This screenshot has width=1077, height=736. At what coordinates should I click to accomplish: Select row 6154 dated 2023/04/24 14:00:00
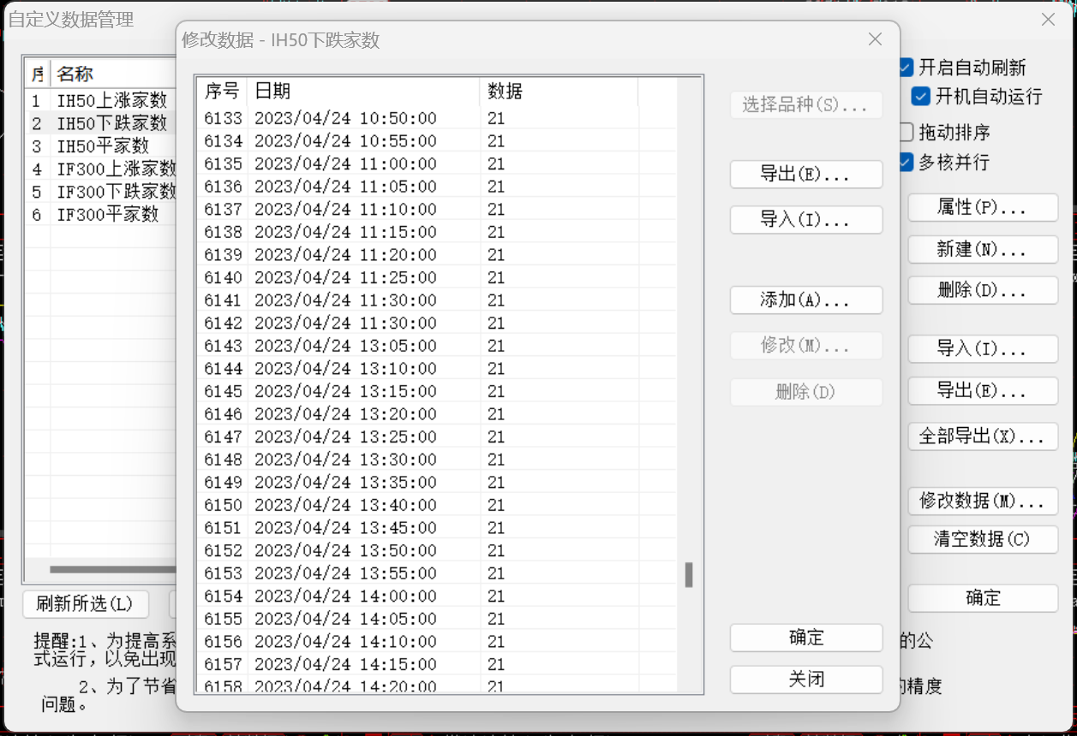(436, 597)
